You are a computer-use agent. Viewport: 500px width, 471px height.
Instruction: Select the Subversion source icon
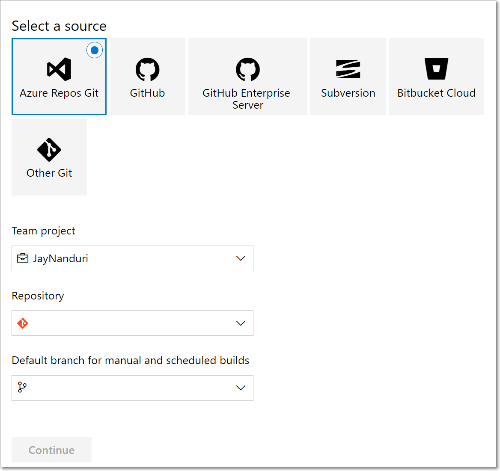348,69
